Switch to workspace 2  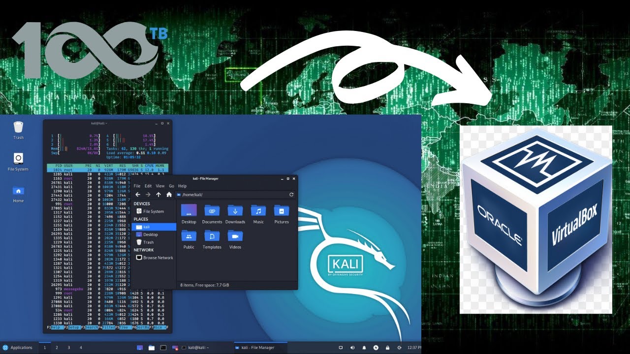(x=57, y=348)
